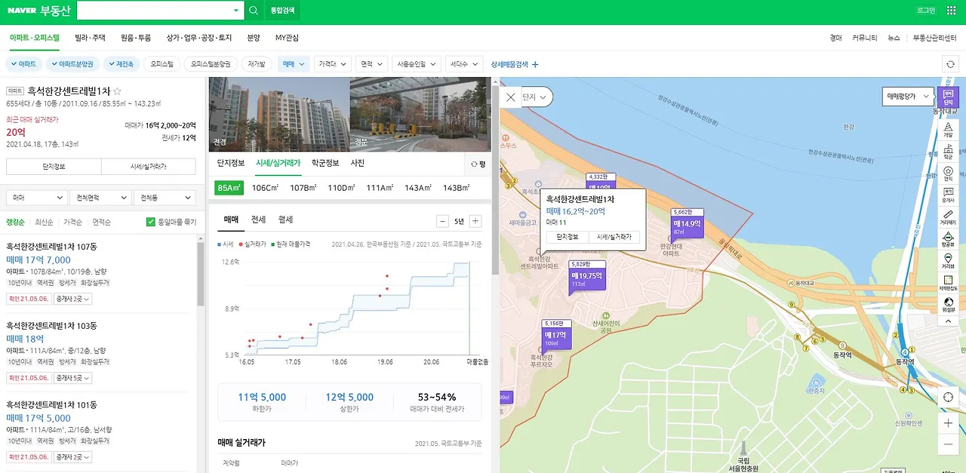Open the 매매평당가 dropdown on map
966x473 pixels.
(909, 97)
